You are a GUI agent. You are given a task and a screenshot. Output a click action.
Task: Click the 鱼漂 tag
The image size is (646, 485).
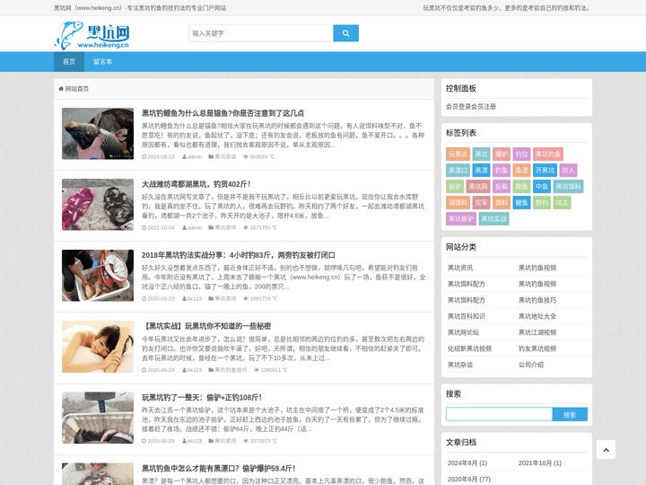pyautogui.click(x=521, y=170)
